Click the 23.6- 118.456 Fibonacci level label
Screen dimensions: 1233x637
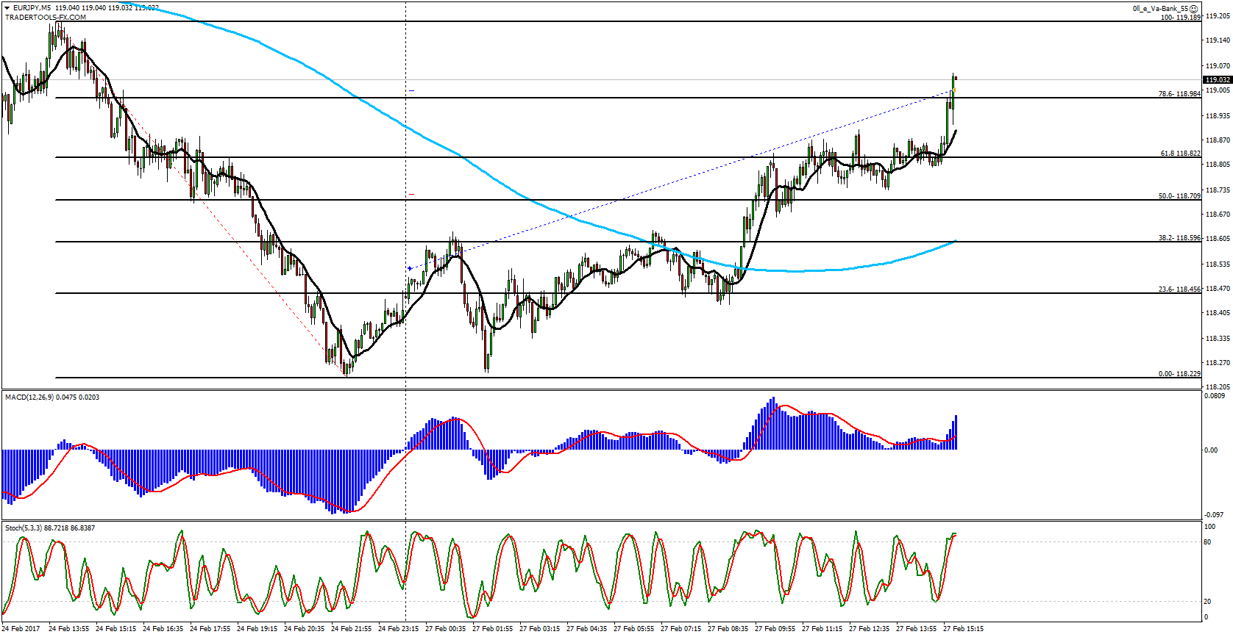pos(1179,289)
